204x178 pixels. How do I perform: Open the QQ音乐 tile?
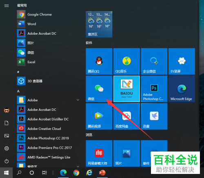(126, 61)
